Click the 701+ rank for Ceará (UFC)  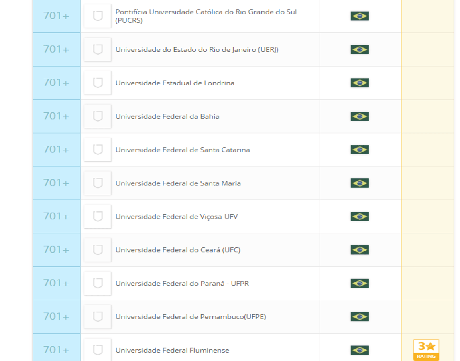[56, 250]
